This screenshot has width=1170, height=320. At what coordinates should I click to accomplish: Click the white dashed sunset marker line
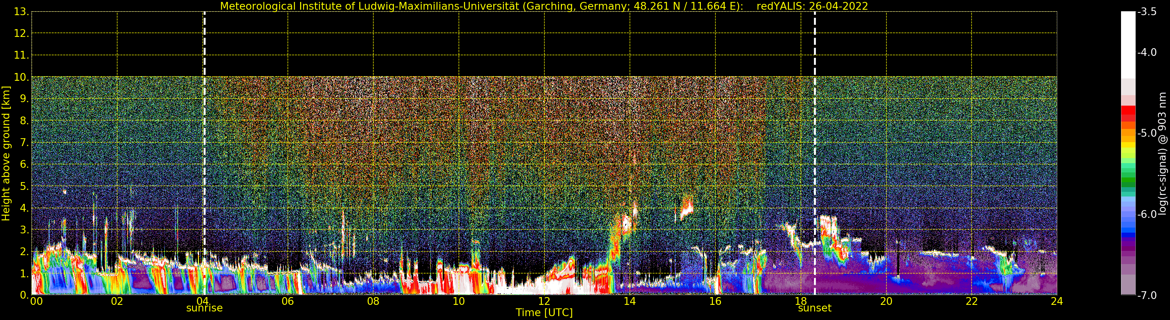coord(815,153)
